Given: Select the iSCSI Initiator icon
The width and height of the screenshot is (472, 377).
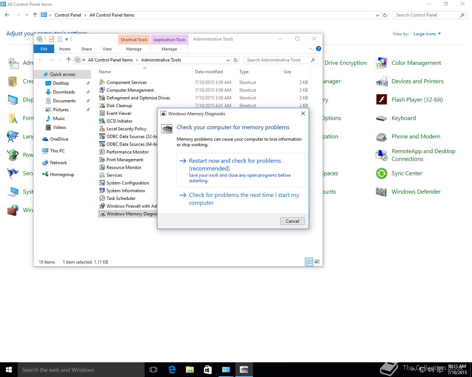Looking at the screenshot, I should [102, 121].
